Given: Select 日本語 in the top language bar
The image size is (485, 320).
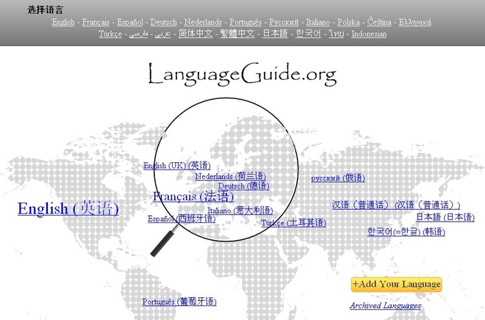Looking at the screenshot, I should [x=275, y=33].
